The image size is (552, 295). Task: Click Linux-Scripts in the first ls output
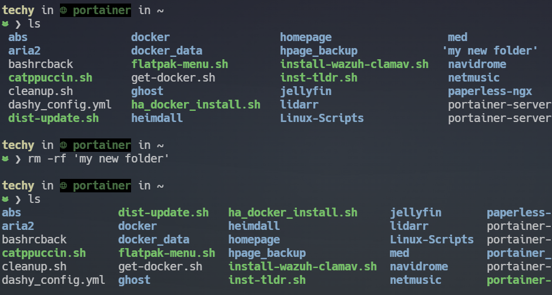322,118
